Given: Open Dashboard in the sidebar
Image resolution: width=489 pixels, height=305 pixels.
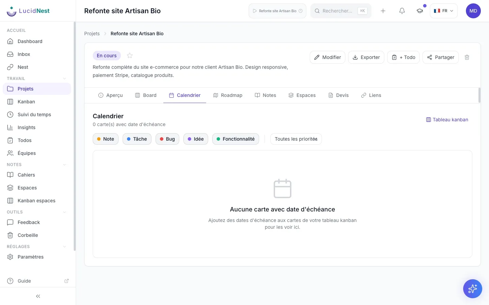Looking at the screenshot, I should click(x=37, y=41).
